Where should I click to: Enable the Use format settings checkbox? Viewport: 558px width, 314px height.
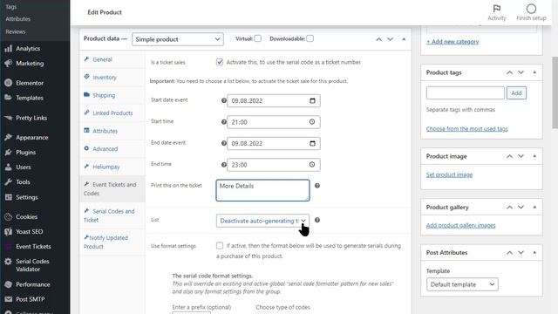click(x=220, y=246)
